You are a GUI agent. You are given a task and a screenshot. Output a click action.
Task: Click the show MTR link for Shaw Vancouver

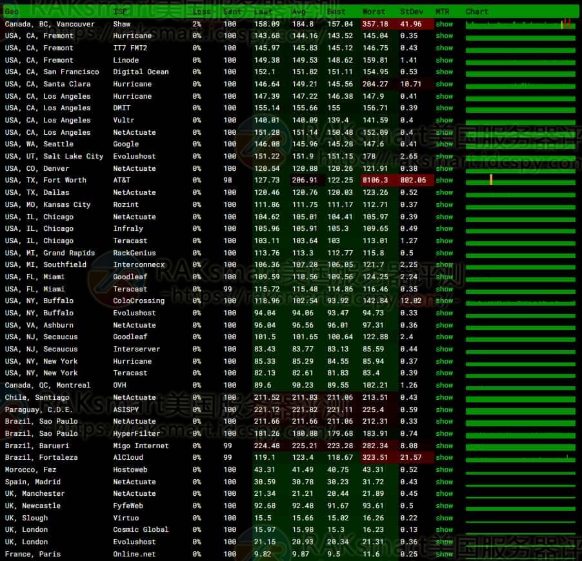pyautogui.click(x=444, y=24)
